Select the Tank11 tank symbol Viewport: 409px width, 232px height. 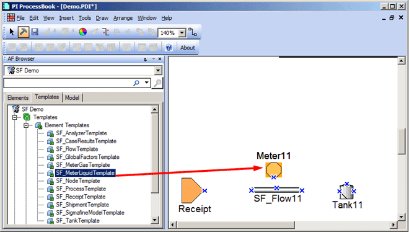[346, 192]
